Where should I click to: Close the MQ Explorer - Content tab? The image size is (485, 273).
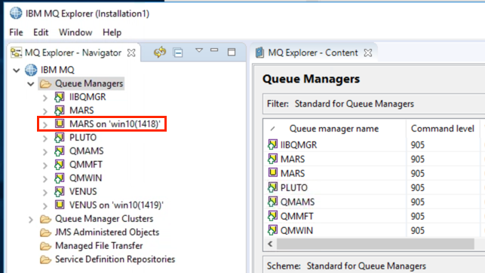pyautogui.click(x=368, y=53)
